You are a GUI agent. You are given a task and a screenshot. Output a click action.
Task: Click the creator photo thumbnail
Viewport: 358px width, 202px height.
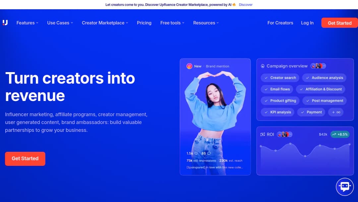click(x=215, y=117)
